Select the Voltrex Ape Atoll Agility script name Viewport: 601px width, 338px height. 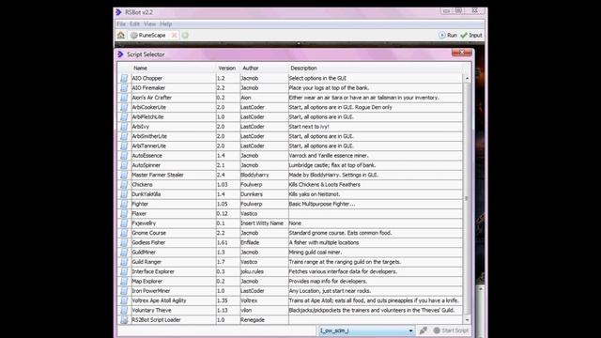[159, 300]
